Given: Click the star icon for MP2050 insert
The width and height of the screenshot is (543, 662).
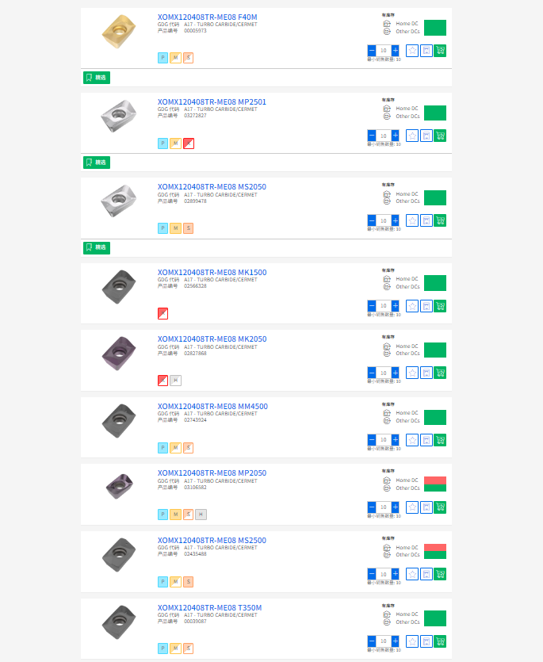Looking at the screenshot, I should [412, 507].
